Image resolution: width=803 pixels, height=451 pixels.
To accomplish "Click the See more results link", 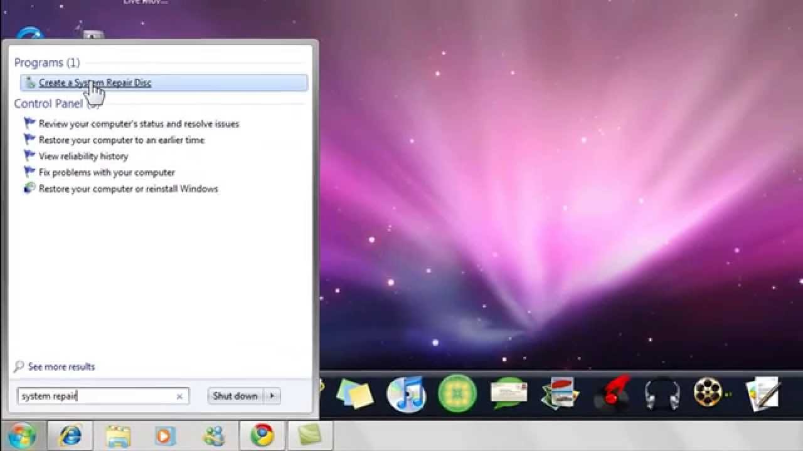I will point(61,366).
